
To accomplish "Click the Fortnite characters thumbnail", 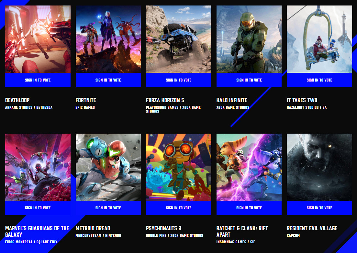I will pyautogui.click(x=108, y=39).
